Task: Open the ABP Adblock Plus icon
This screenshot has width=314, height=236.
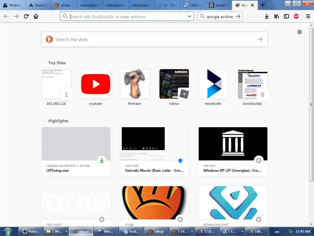Action: tap(296, 17)
